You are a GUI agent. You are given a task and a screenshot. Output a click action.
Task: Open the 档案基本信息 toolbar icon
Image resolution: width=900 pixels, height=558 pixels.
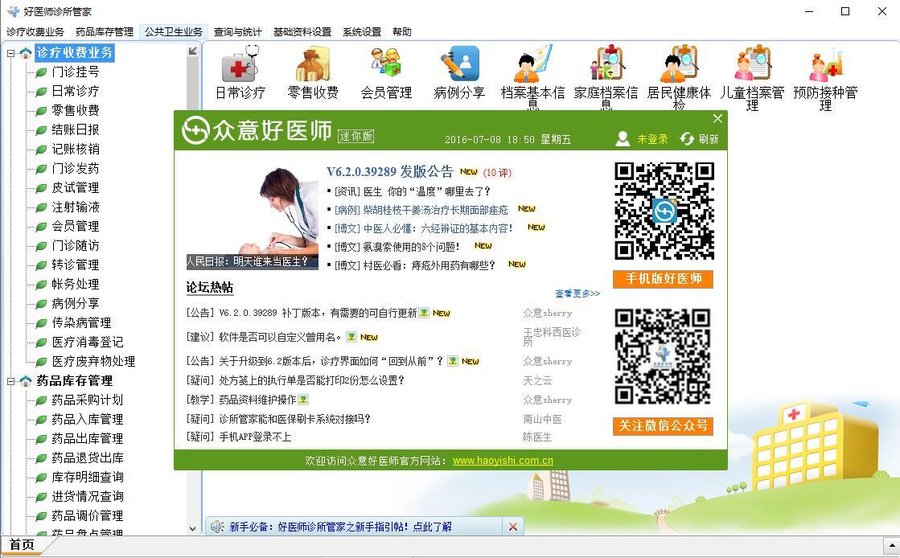(x=532, y=64)
